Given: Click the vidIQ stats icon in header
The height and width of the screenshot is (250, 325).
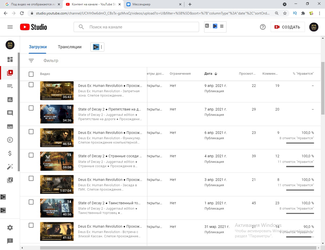Looking at the screenshot, I should pos(207,26).
